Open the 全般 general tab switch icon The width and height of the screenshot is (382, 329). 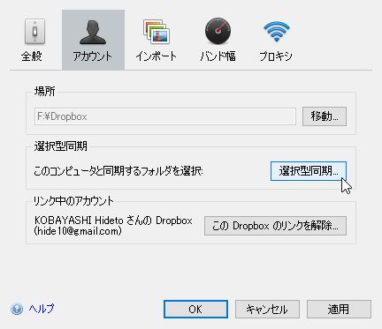pyautogui.click(x=34, y=32)
